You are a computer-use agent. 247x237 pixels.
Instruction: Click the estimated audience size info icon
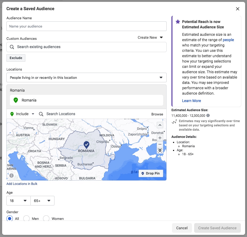point(208,115)
